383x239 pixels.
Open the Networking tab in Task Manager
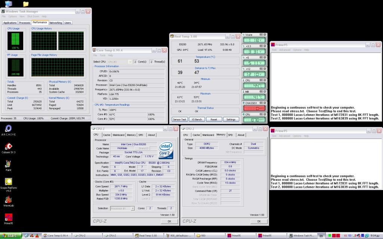click(x=56, y=23)
